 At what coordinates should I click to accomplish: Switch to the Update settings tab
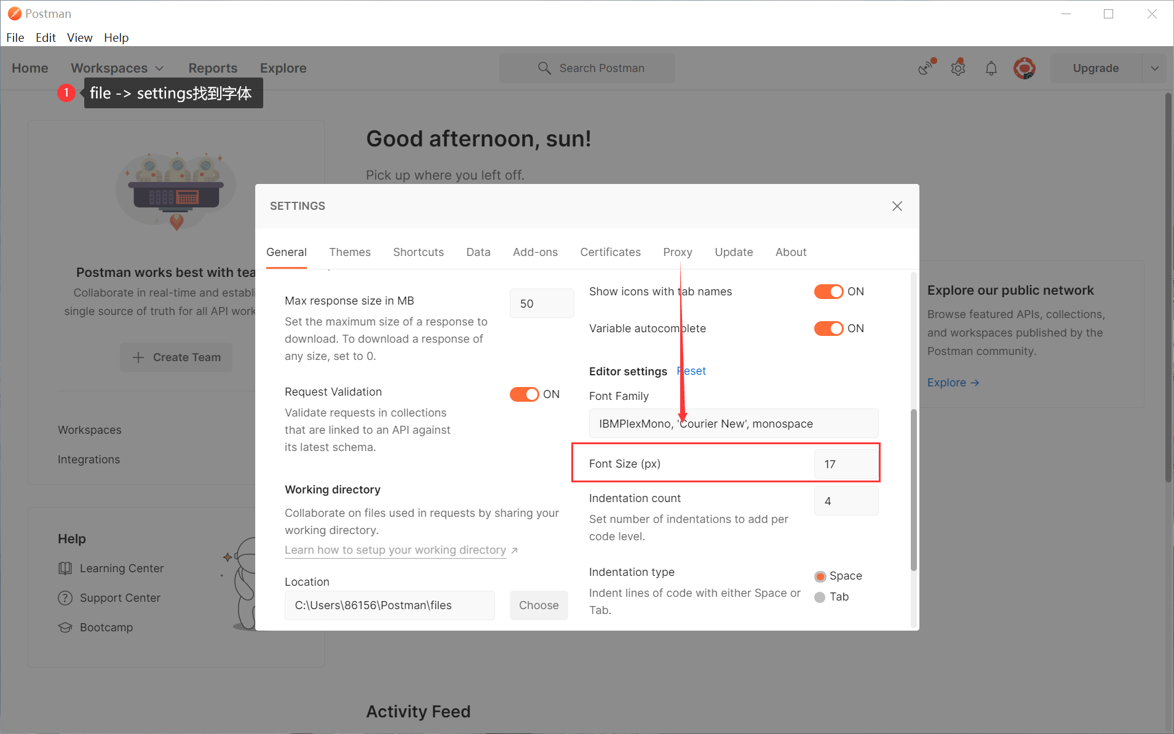click(734, 252)
